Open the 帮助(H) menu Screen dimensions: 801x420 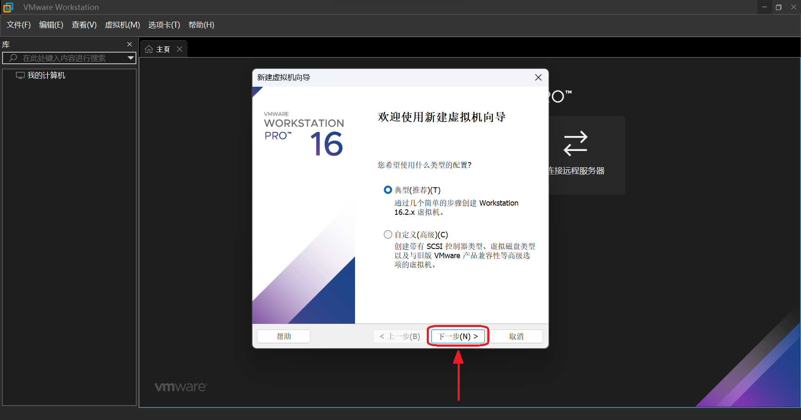coord(201,25)
